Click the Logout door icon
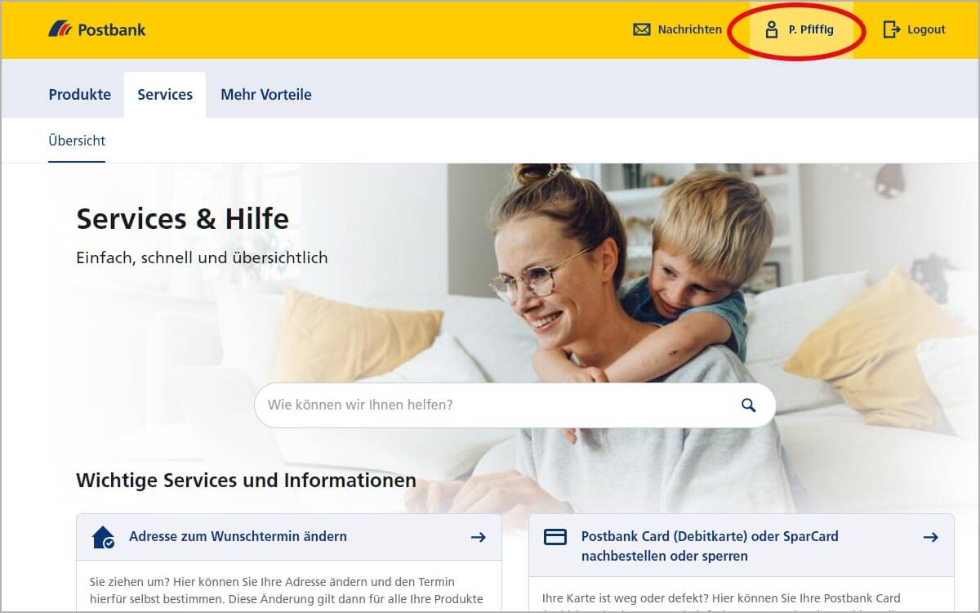 [891, 29]
